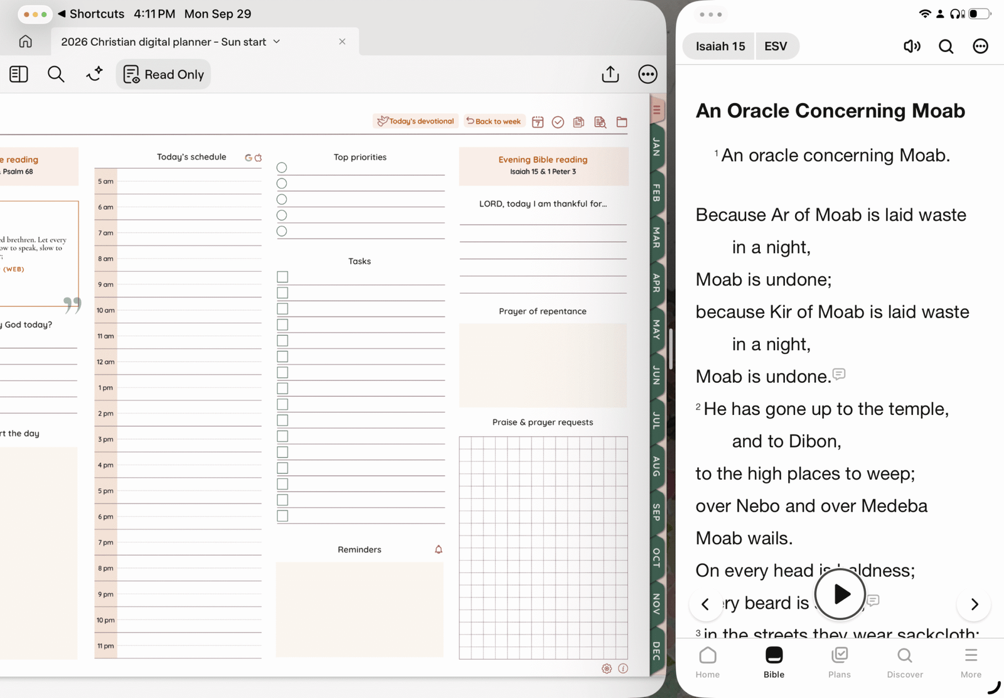This screenshot has width=1004, height=698.
Task: Tap the share/export icon
Action: [x=610, y=74]
